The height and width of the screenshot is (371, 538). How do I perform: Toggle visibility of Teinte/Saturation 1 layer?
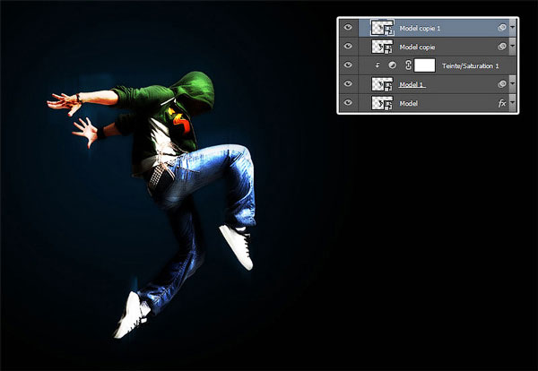click(x=348, y=65)
